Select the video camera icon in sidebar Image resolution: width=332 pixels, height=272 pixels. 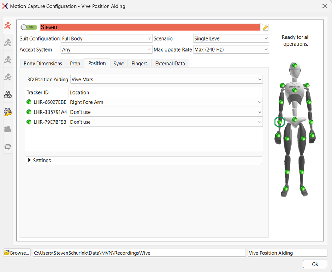[x=7, y=129]
